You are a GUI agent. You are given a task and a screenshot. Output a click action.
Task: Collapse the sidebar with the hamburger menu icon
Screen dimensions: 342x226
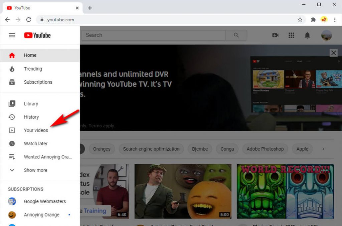coord(12,35)
